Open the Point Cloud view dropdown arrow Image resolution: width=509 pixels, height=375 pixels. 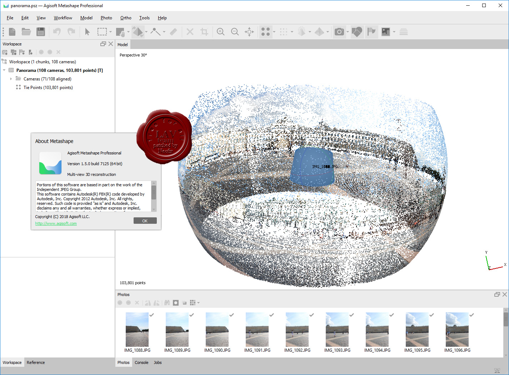pos(274,32)
